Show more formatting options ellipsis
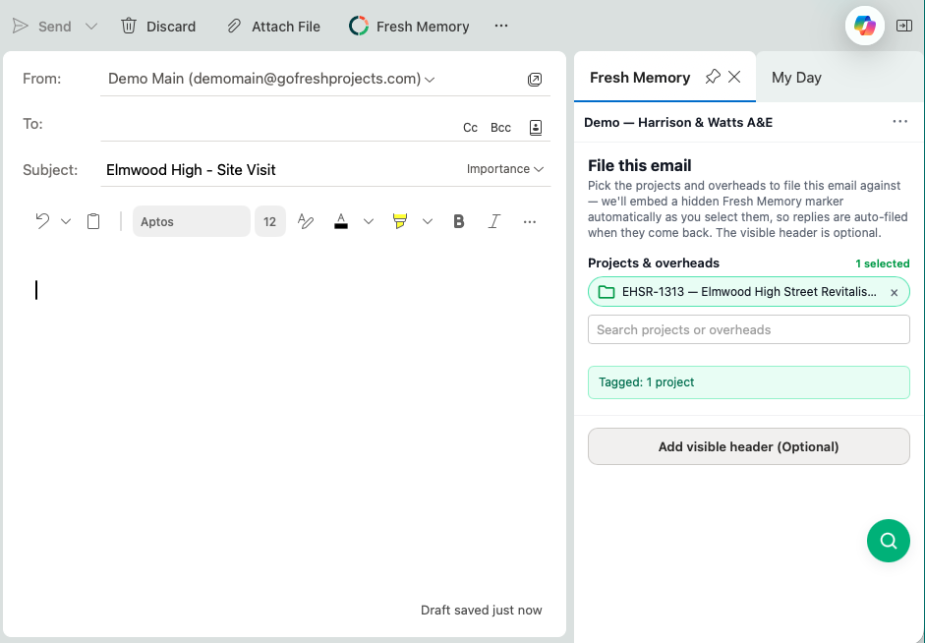 pos(529,222)
